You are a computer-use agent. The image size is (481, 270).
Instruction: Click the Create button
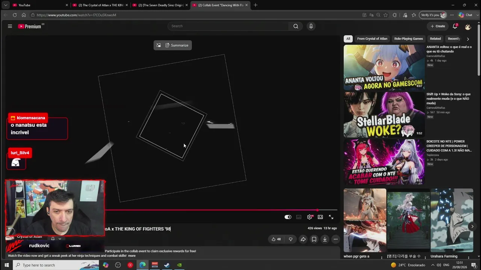coord(438,26)
